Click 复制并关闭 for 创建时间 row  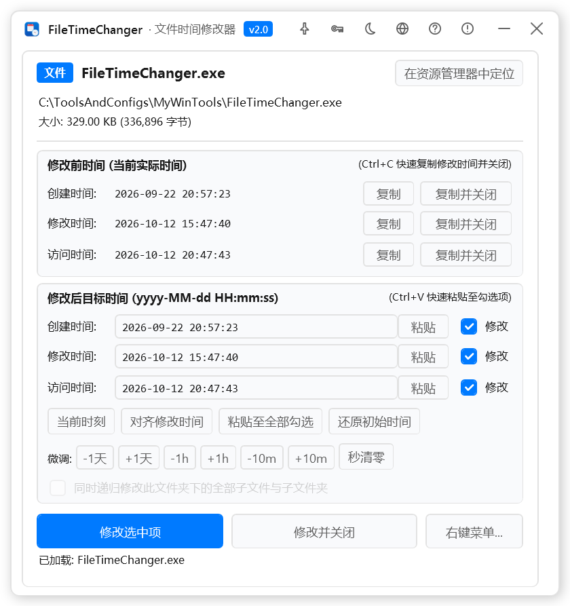(465, 193)
